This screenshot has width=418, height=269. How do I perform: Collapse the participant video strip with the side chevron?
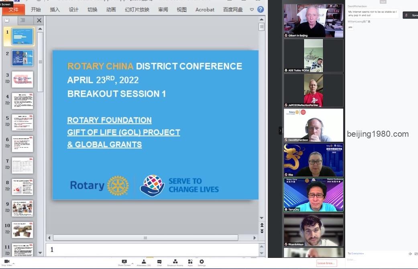280,130
